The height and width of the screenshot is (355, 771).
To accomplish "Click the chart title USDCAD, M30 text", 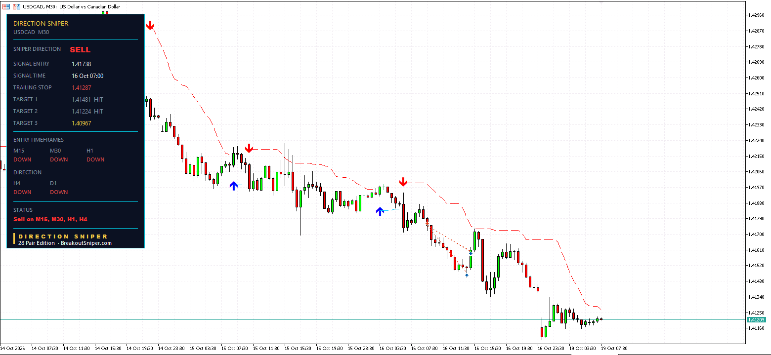I will [40, 7].
